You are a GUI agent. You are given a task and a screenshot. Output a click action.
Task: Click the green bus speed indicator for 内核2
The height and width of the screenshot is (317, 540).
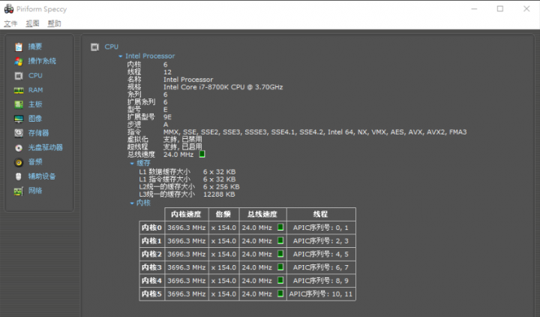(x=280, y=254)
